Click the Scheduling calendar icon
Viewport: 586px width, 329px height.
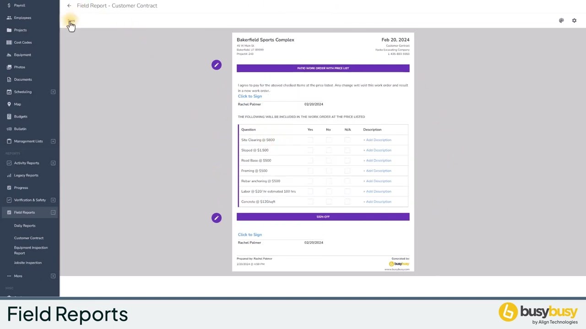[x=9, y=92]
